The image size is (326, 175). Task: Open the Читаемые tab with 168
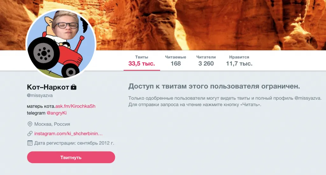(176, 61)
